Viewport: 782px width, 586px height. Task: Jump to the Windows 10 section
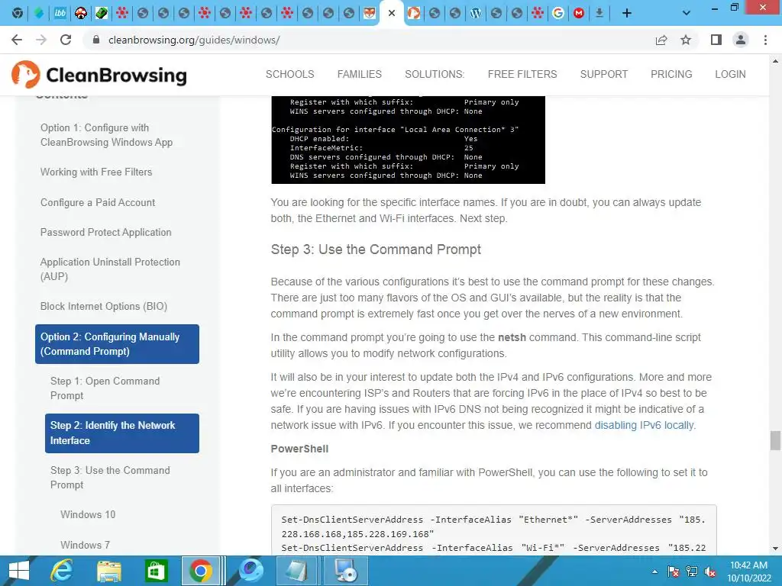[x=88, y=514]
